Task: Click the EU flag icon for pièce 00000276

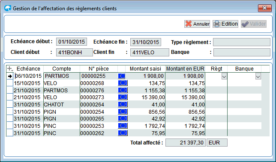Action: click(x=123, y=90)
